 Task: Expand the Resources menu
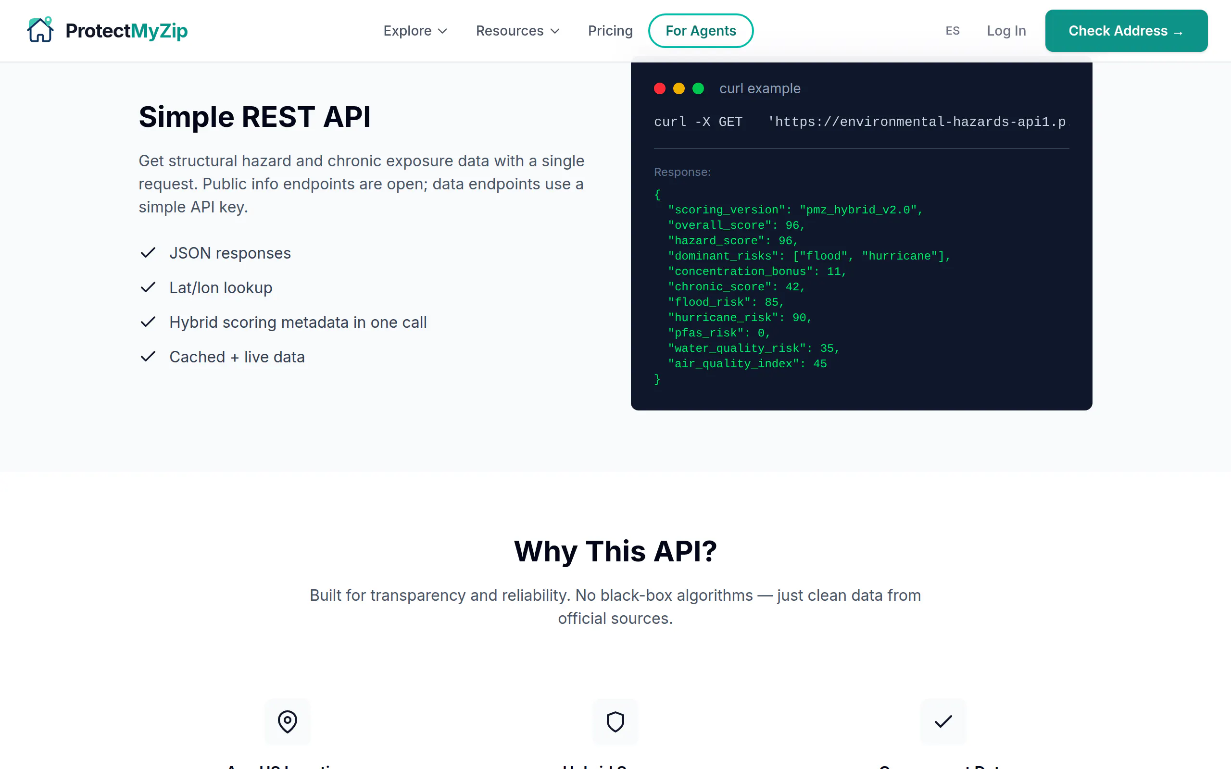coord(517,31)
